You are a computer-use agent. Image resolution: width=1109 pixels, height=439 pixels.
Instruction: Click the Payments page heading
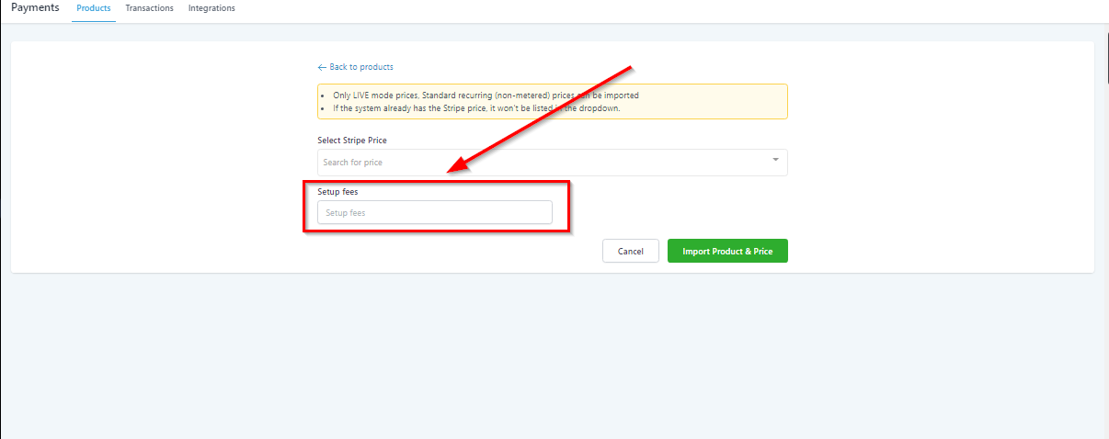pos(35,8)
